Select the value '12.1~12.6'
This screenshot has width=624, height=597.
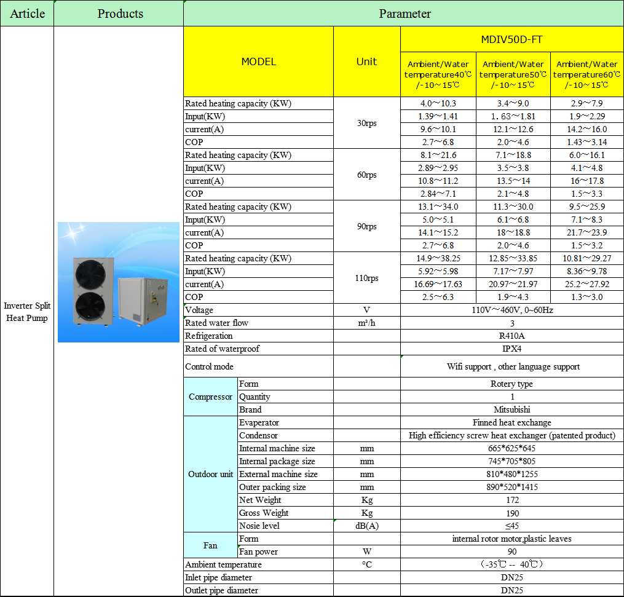point(513,129)
